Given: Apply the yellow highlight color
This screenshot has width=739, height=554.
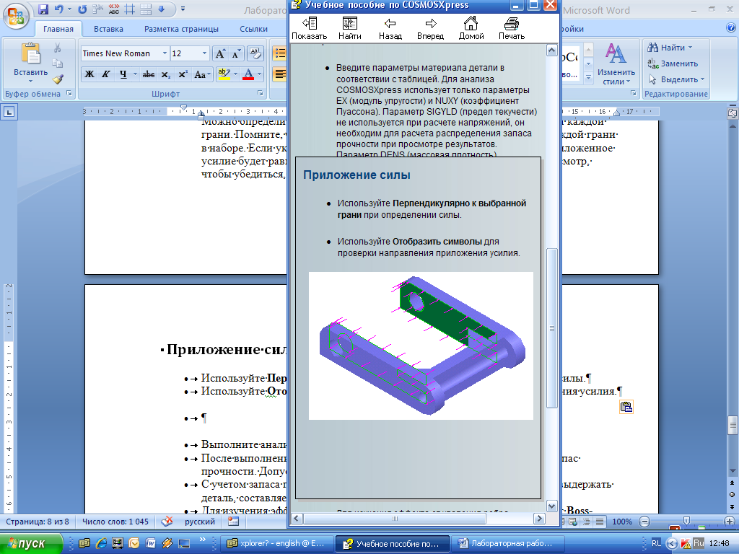Looking at the screenshot, I should pos(224,74).
